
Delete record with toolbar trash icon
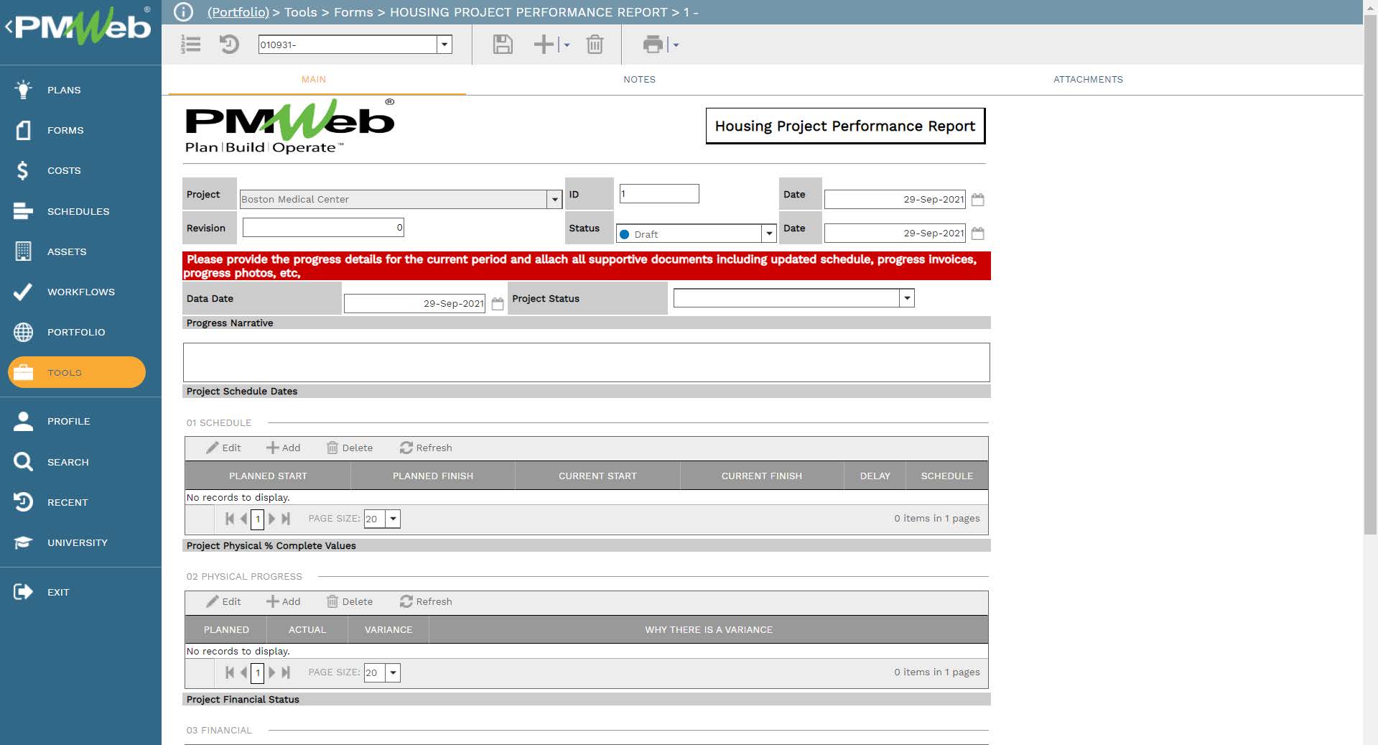pyautogui.click(x=595, y=45)
